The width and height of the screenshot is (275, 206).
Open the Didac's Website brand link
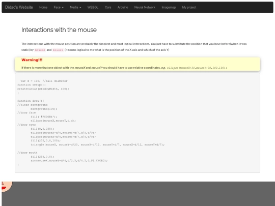(x=19, y=7)
